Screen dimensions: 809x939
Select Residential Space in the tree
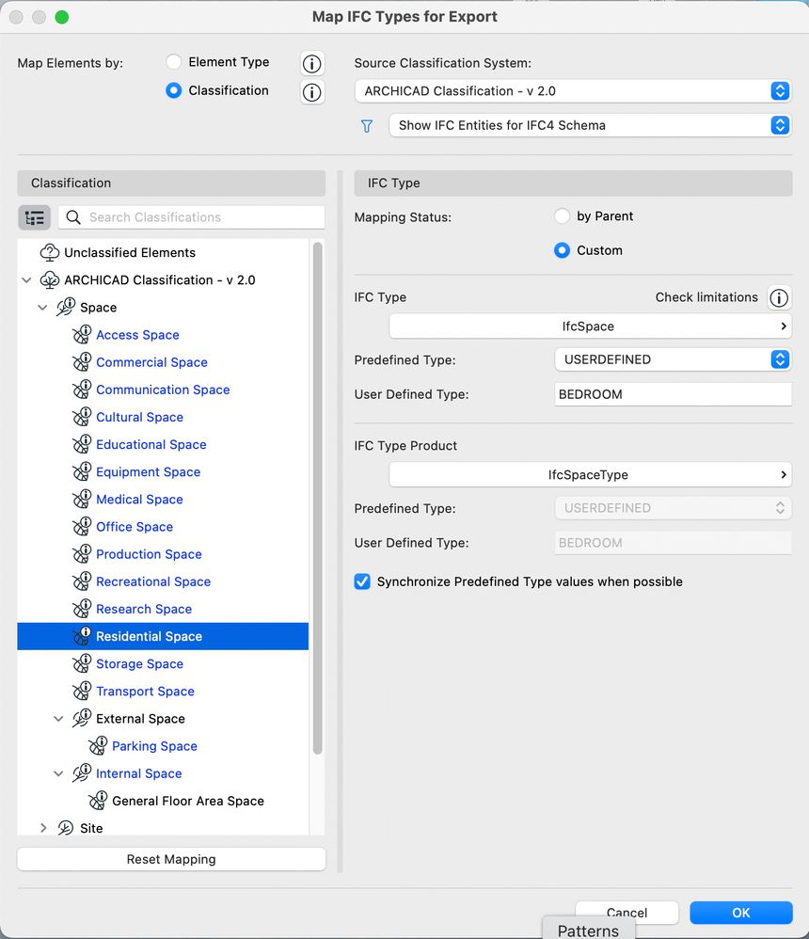tap(163, 637)
